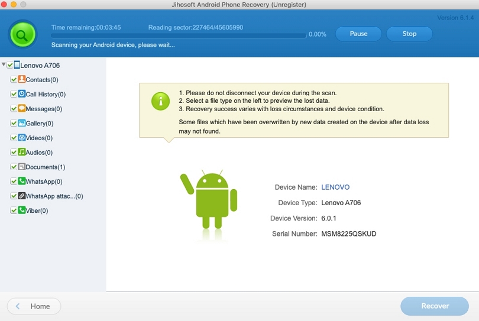Go back Home

pos(34,306)
